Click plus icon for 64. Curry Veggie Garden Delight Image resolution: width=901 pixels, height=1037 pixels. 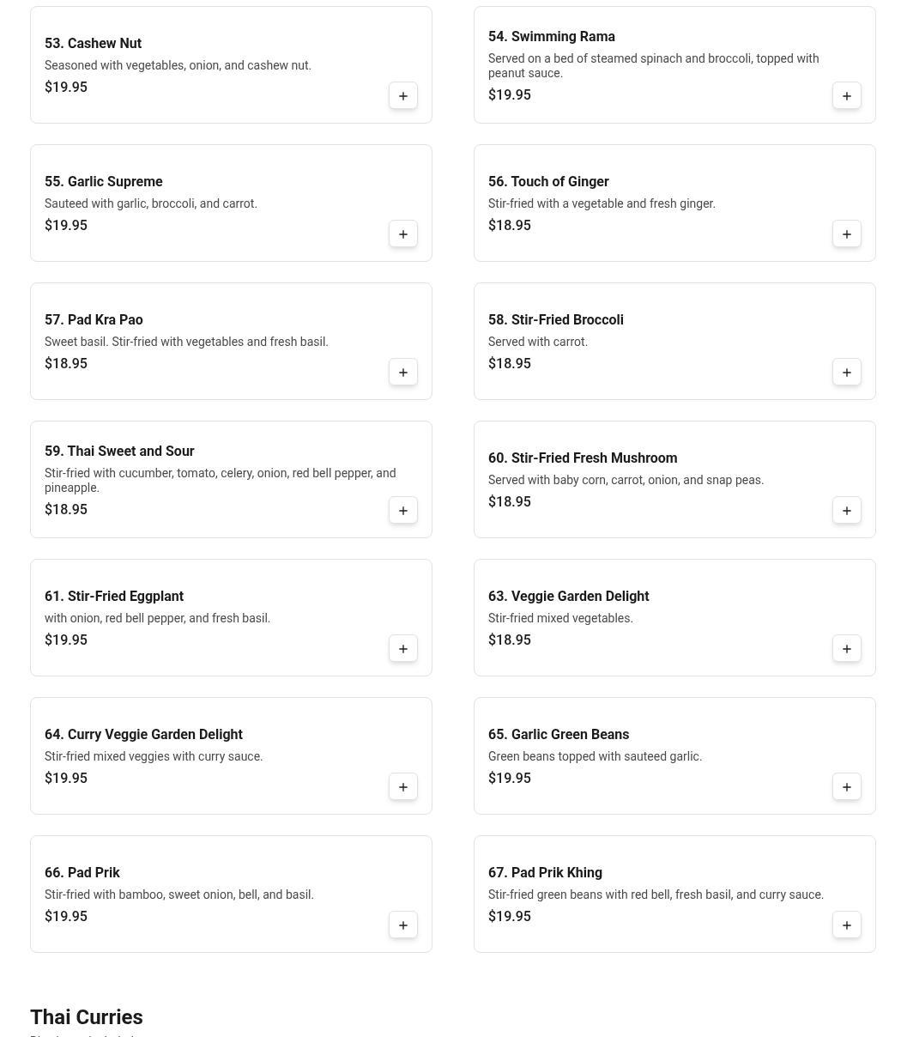[x=403, y=787]
